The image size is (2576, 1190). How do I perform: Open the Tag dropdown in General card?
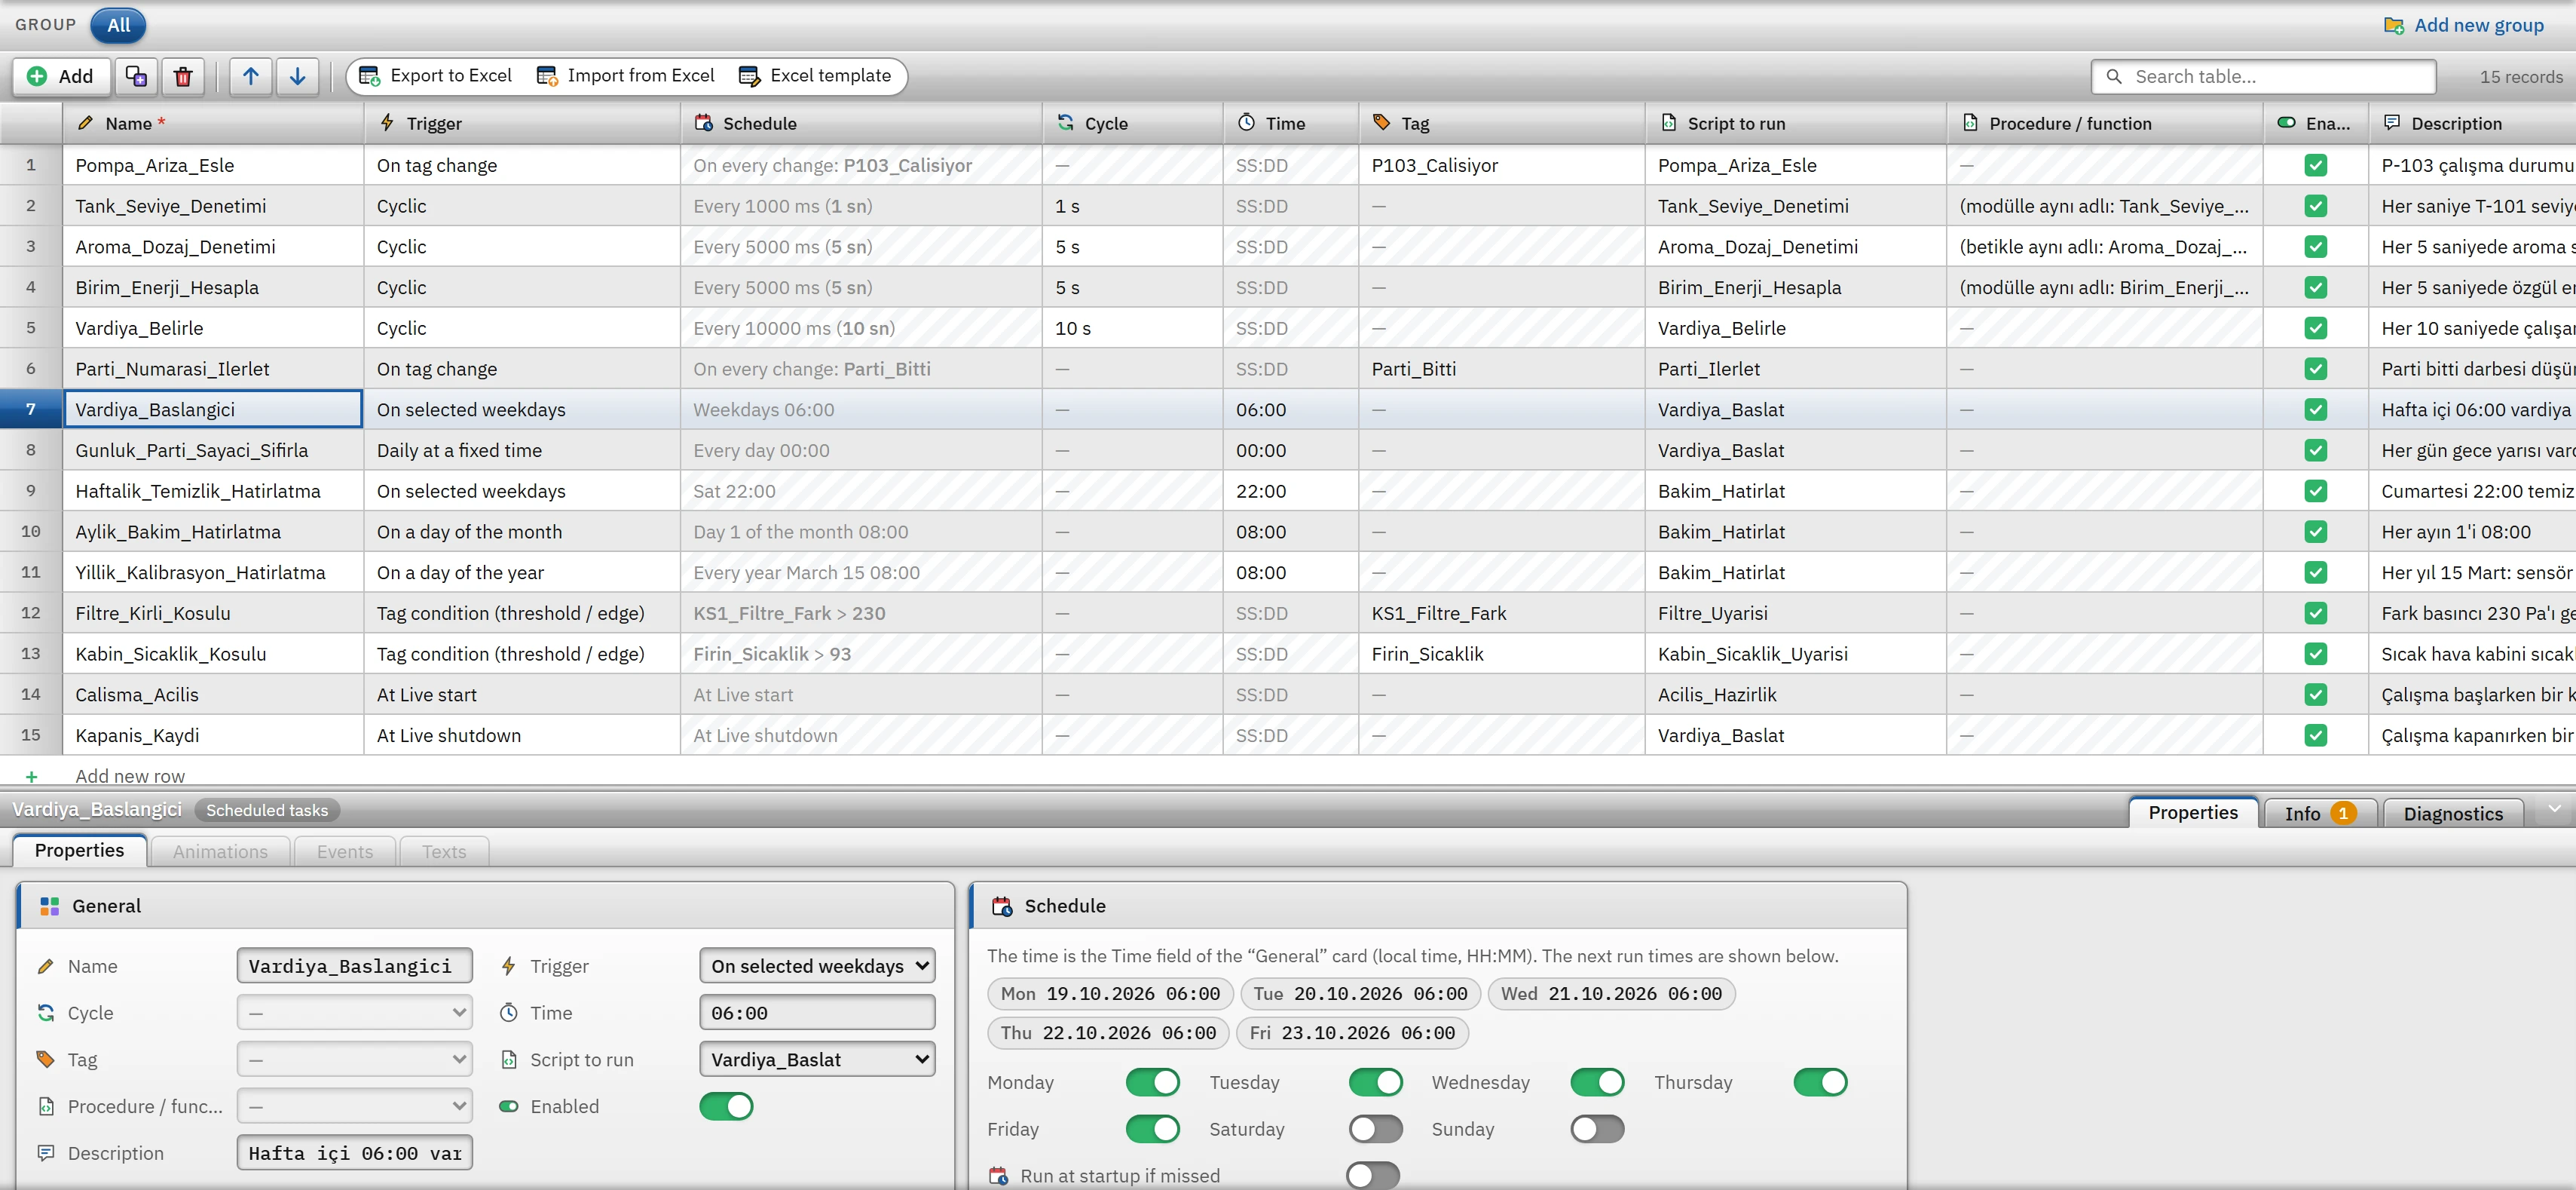pyautogui.click(x=355, y=1060)
